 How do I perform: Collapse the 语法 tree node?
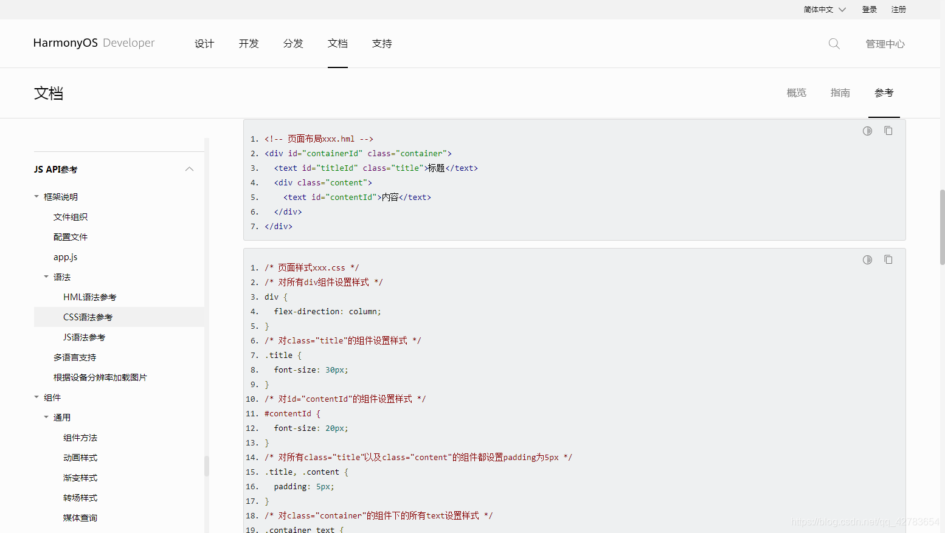[46, 277]
